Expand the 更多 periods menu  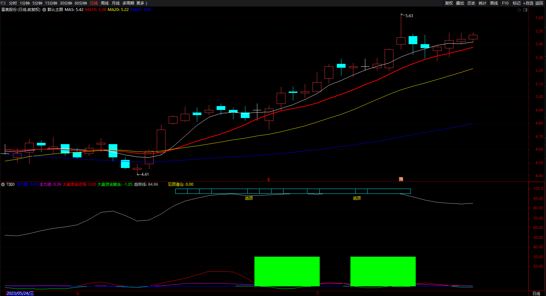(x=142, y=3)
